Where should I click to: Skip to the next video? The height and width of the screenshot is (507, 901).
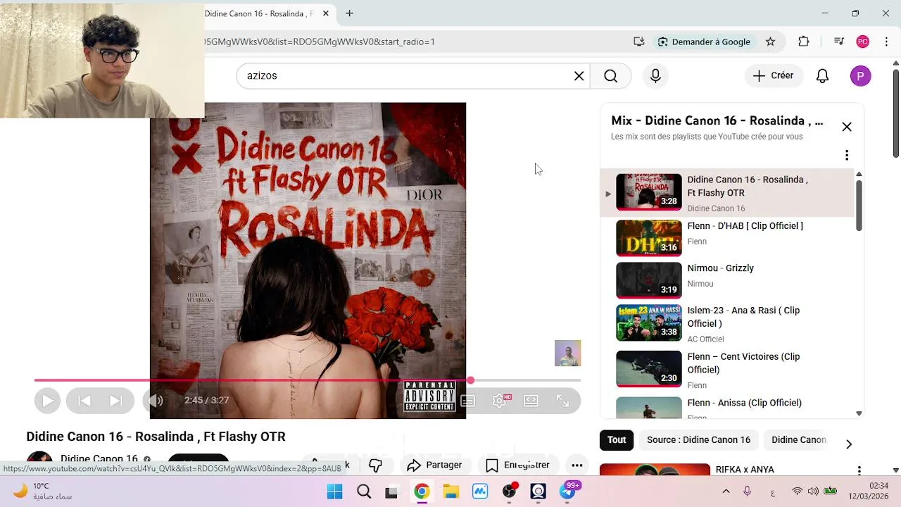click(x=116, y=401)
